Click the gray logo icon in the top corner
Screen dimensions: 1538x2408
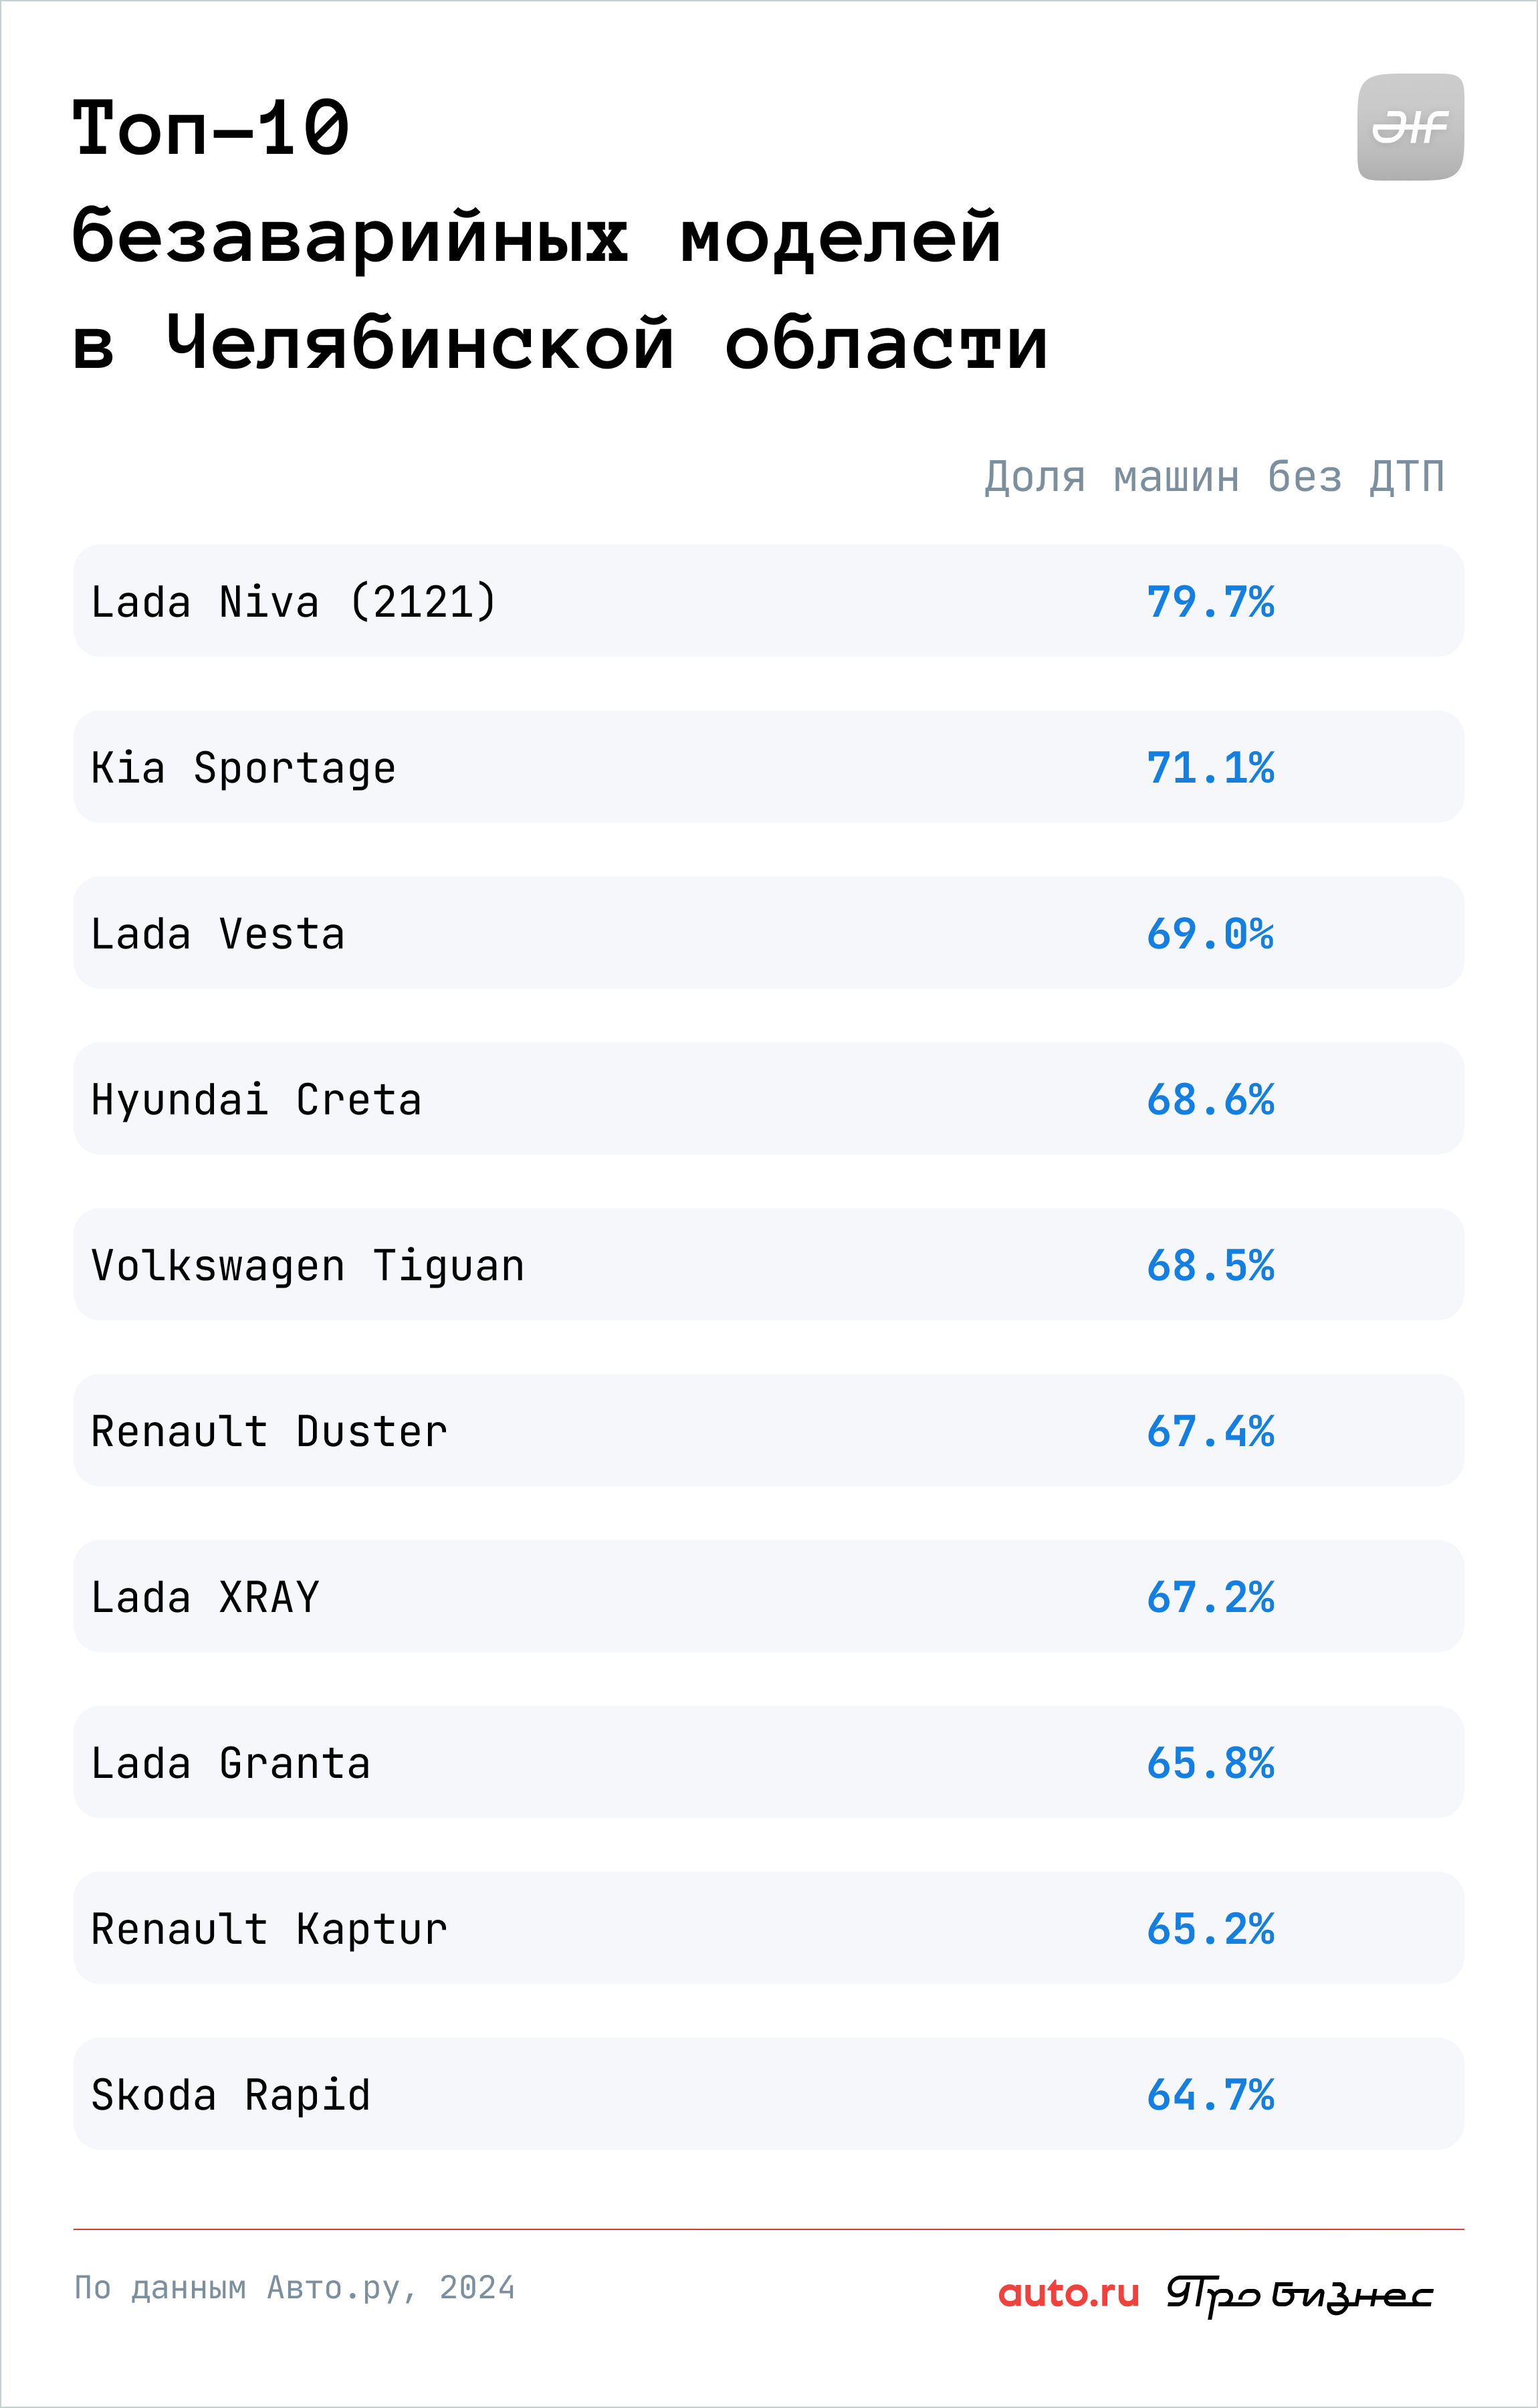tap(1410, 127)
